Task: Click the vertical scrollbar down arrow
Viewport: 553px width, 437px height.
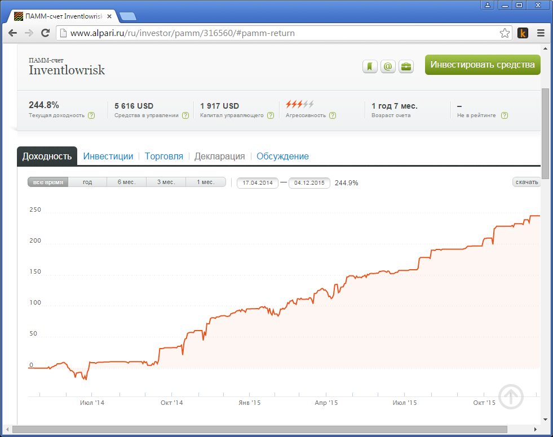Action: (x=545, y=420)
